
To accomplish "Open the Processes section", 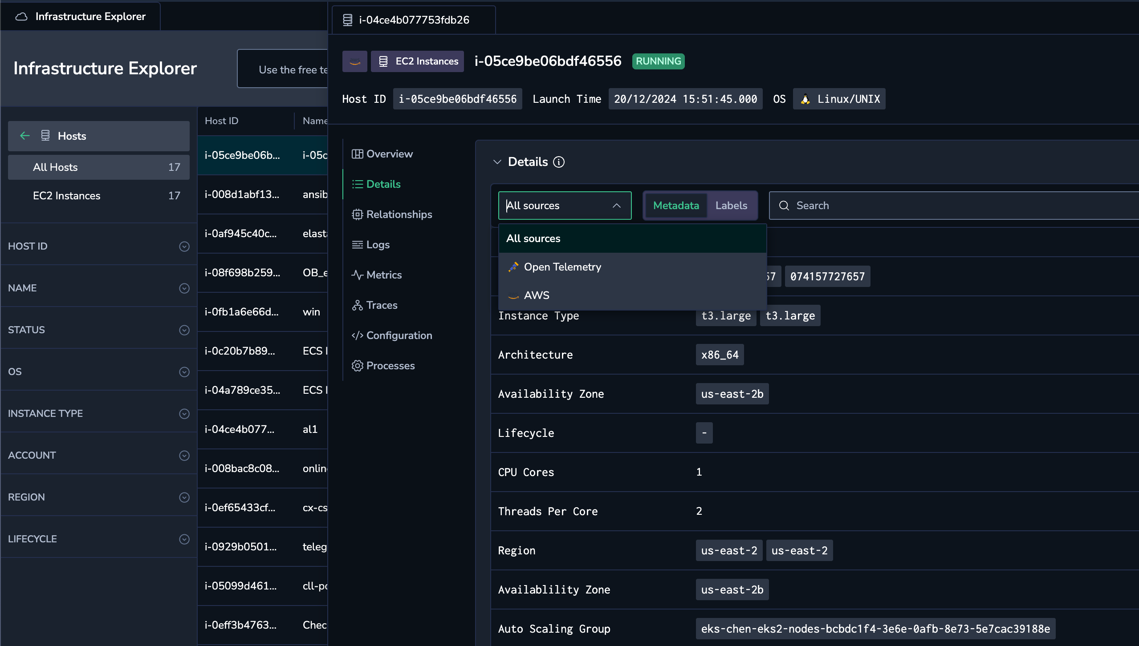I will point(383,366).
